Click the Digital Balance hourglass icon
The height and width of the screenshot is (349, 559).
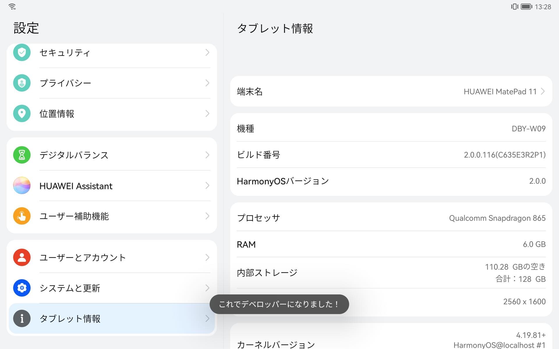[x=22, y=155]
